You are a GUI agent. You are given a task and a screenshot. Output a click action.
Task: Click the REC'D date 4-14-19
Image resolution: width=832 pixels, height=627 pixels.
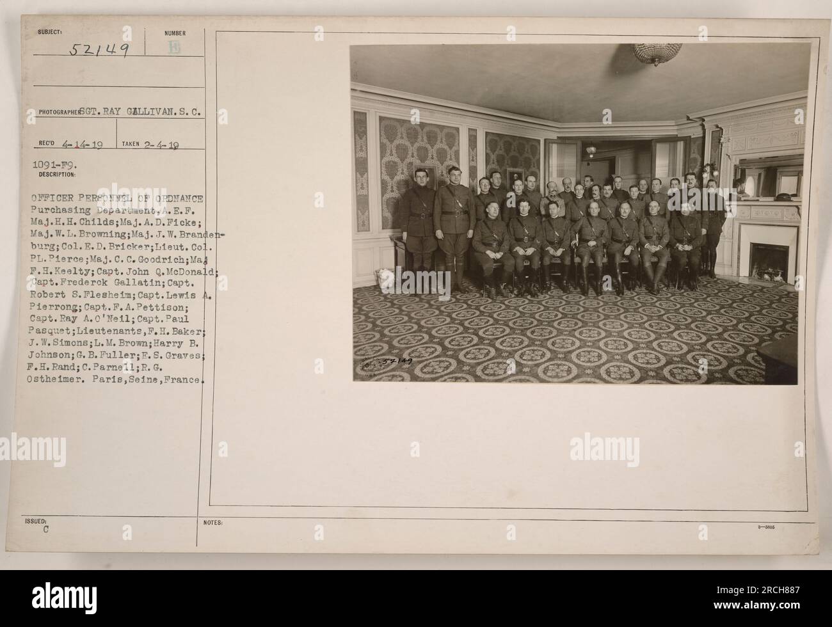(82, 145)
